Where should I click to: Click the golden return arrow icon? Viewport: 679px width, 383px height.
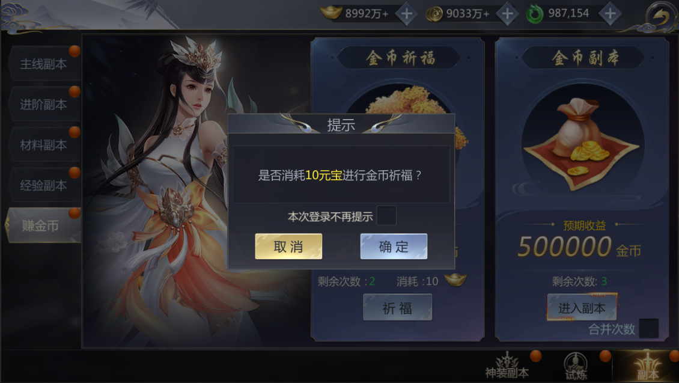[x=660, y=17]
